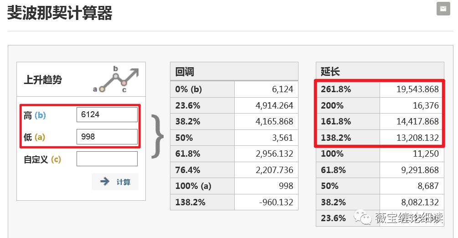Click the envelope mail icon
The width and height of the screenshot is (458, 238).
[443, 9]
